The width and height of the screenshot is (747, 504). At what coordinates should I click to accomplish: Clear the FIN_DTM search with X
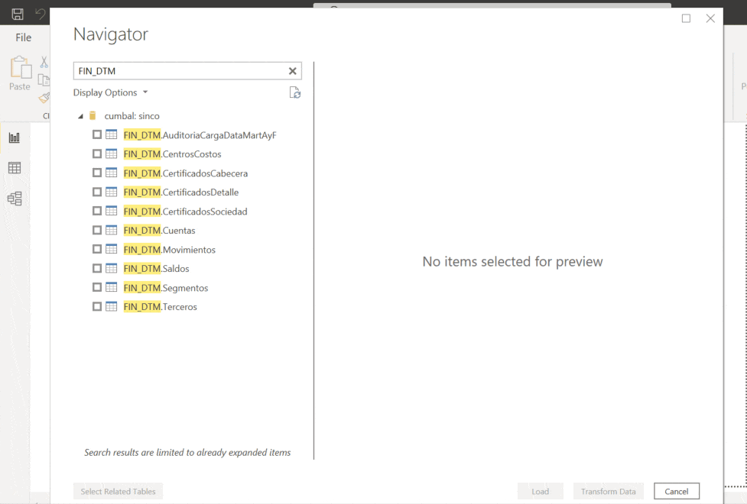pos(293,71)
